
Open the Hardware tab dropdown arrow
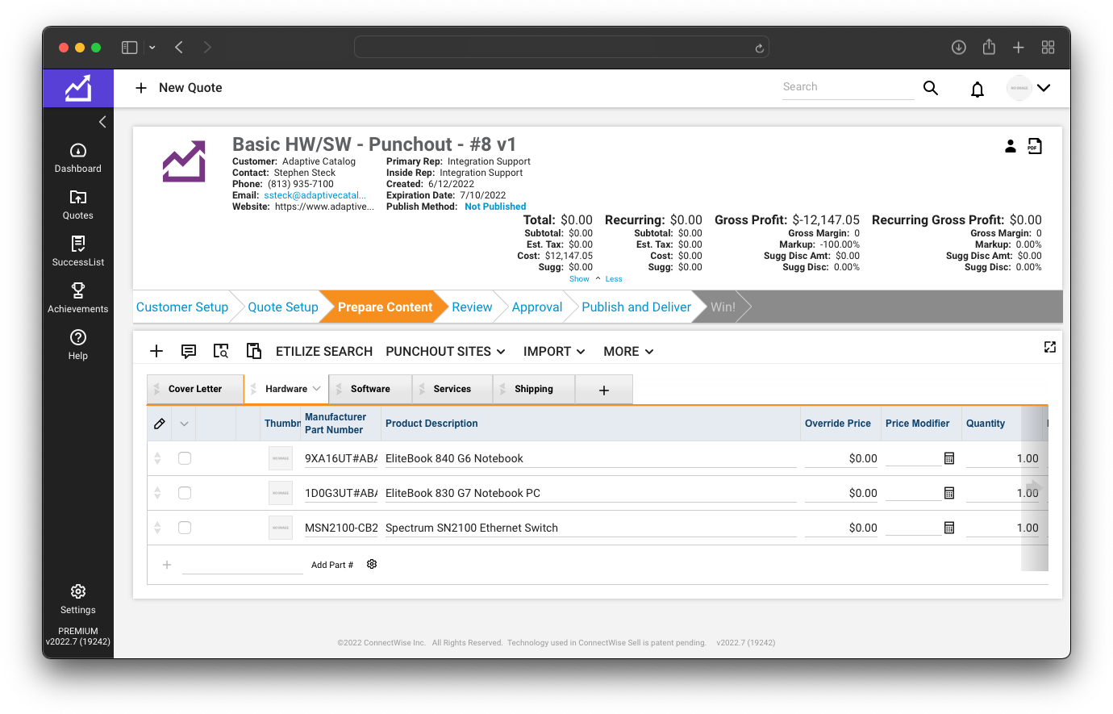(317, 389)
